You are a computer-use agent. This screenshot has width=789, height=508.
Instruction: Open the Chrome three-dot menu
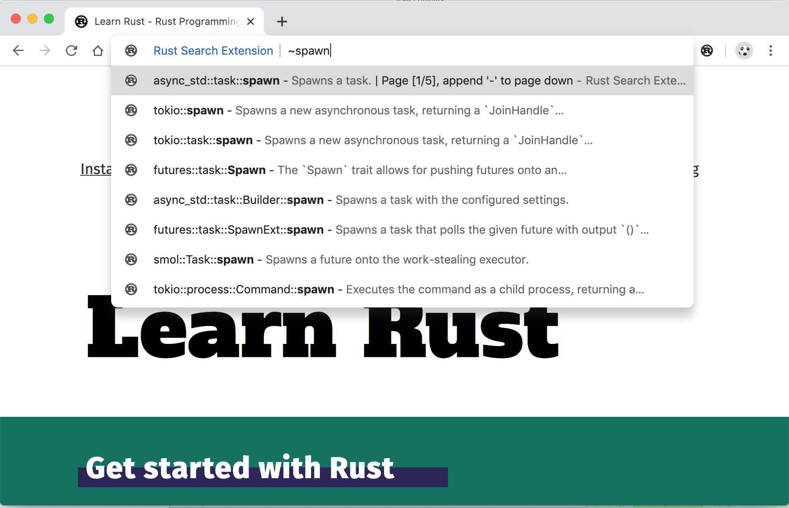click(x=771, y=51)
